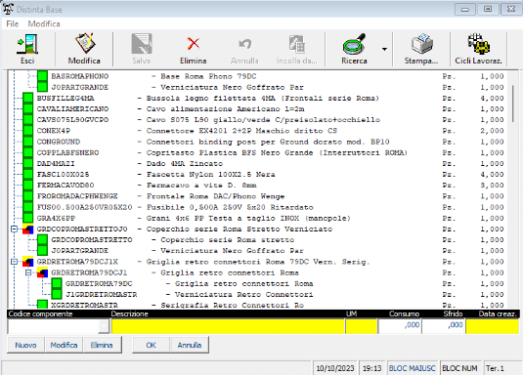The image size is (523, 375).
Task: Click description 'Dado 4MA Zincato'
Action: 185,164
